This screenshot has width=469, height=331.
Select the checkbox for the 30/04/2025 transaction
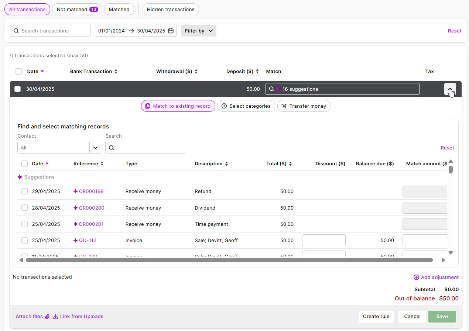click(x=17, y=89)
